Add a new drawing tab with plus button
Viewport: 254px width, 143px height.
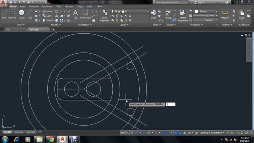(x=53, y=30)
